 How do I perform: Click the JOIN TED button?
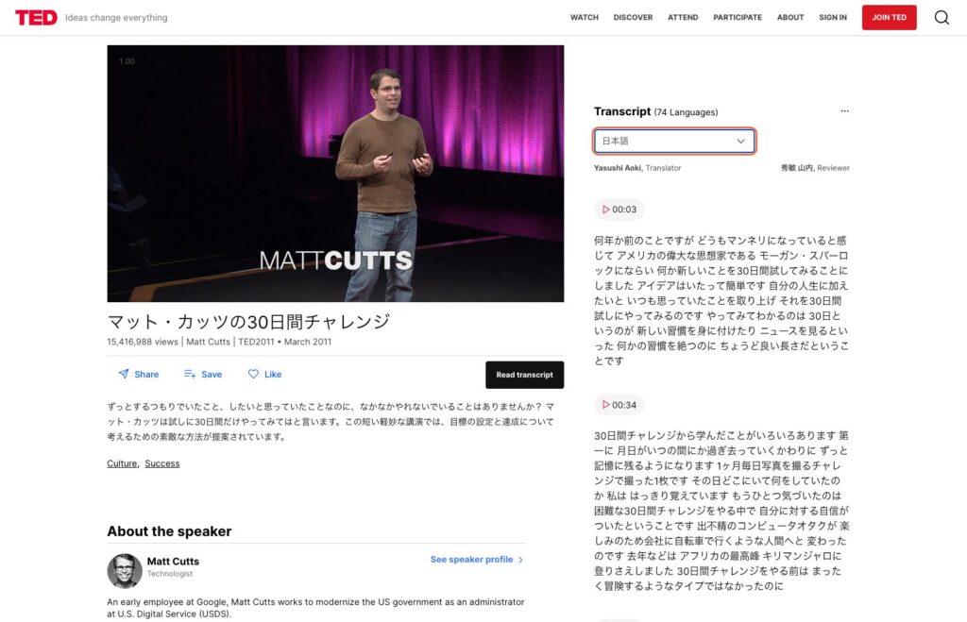point(889,17)
